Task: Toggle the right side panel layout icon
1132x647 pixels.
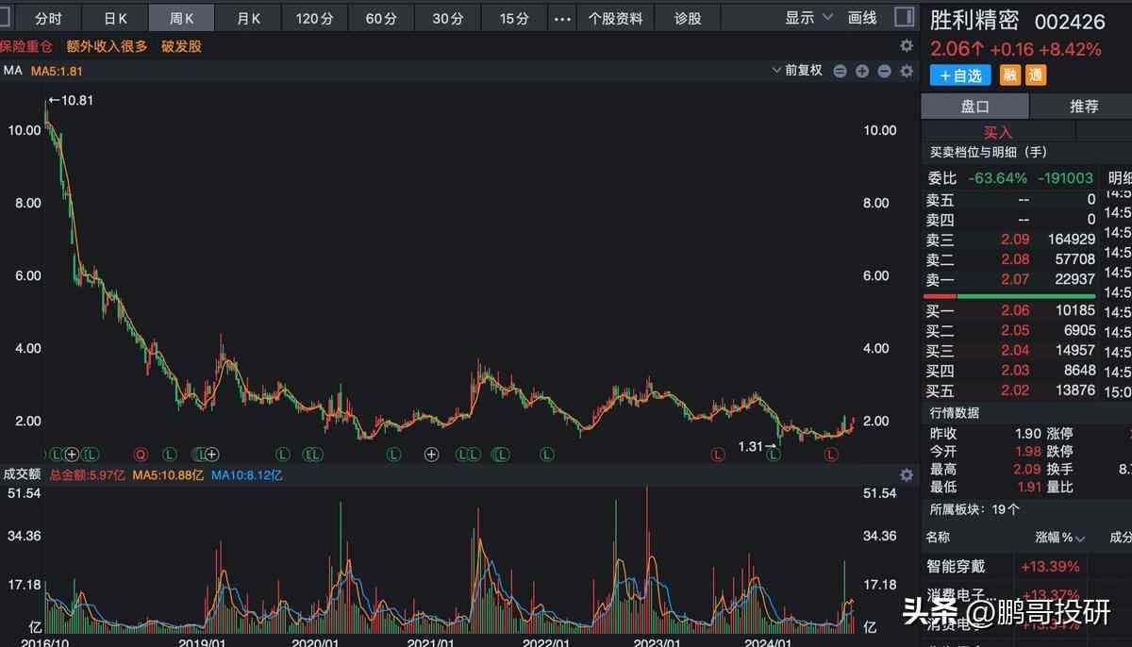Action: tap(904, 18)
